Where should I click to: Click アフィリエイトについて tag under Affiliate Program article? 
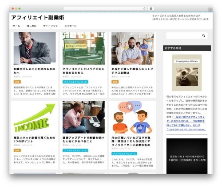(75, 82)
